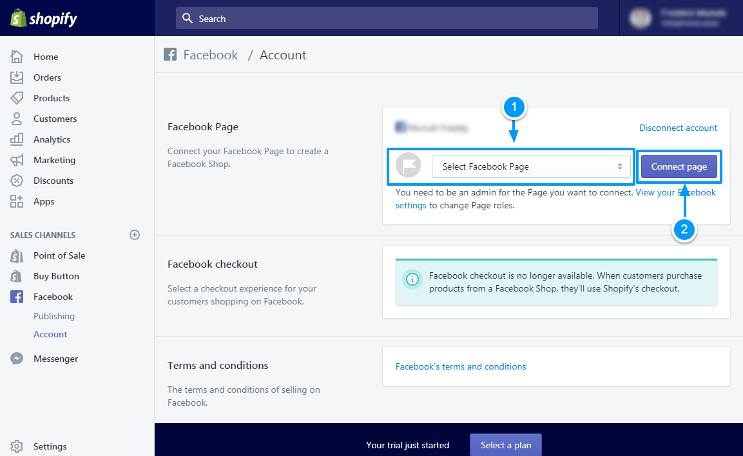The image size is (743, 456).
Task: Click the Shopify logo
Action: (x=43, y=19)
